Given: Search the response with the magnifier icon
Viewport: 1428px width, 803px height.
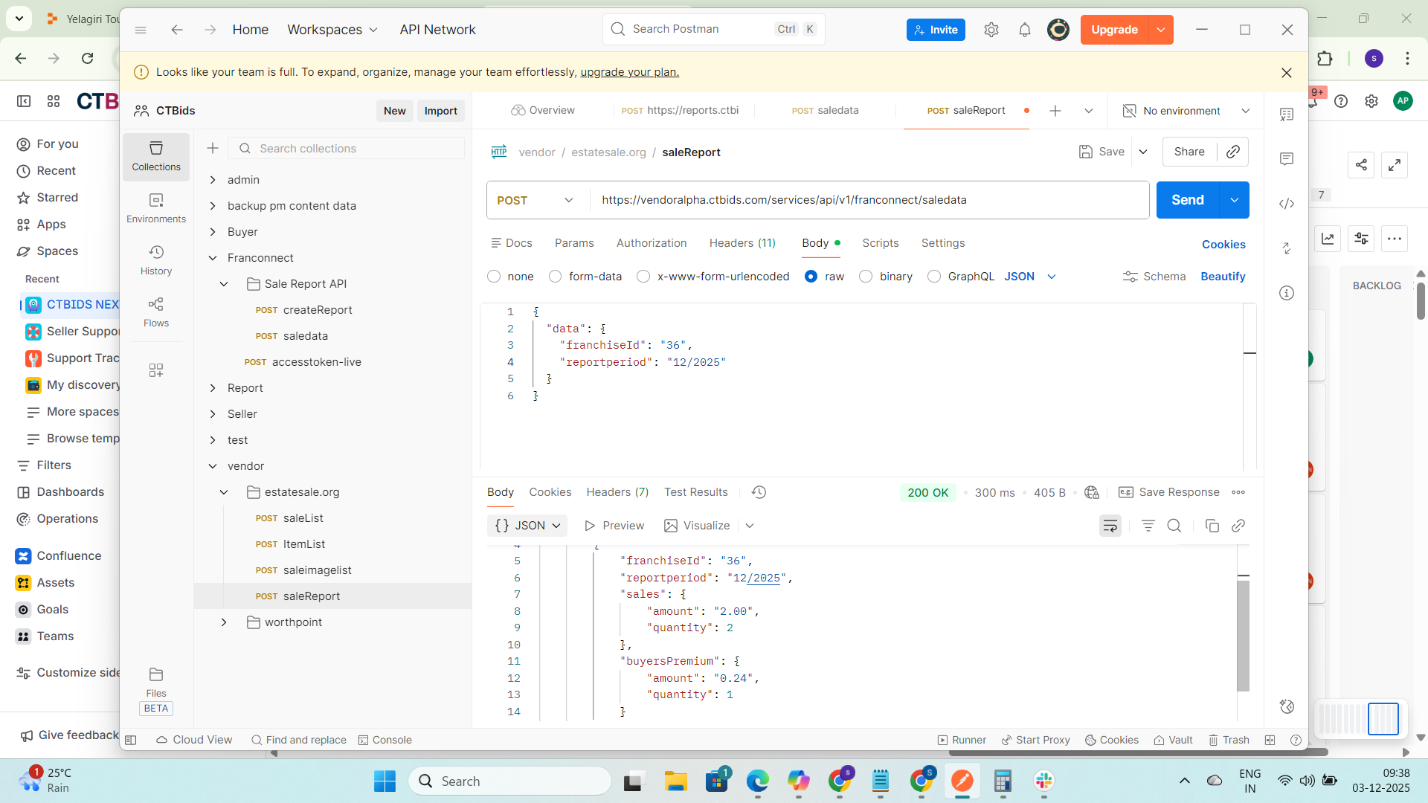Looking at the screenshot, I should click(1174, 526).
